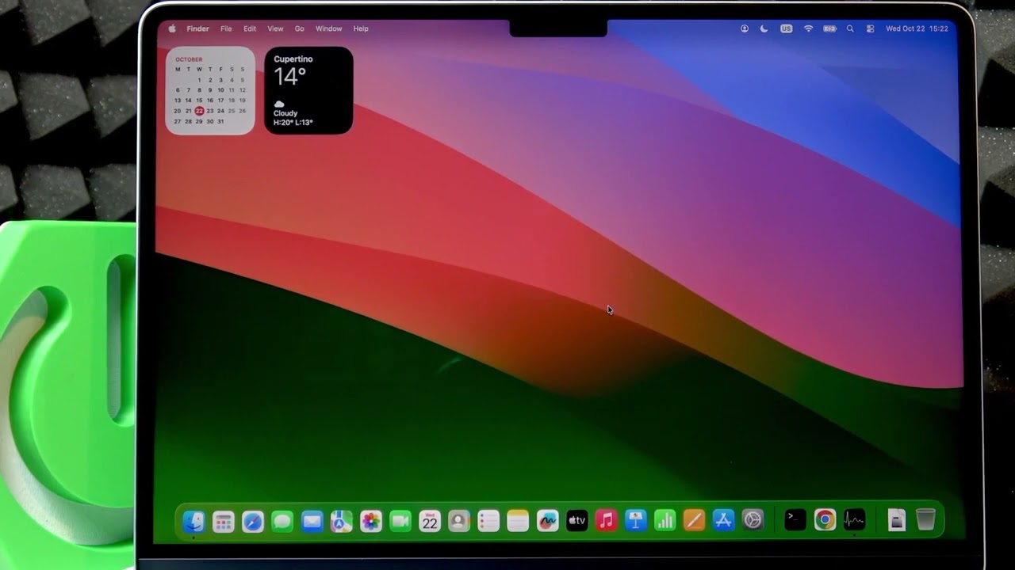Open the Messages app in the Dock

click(282, 521)
